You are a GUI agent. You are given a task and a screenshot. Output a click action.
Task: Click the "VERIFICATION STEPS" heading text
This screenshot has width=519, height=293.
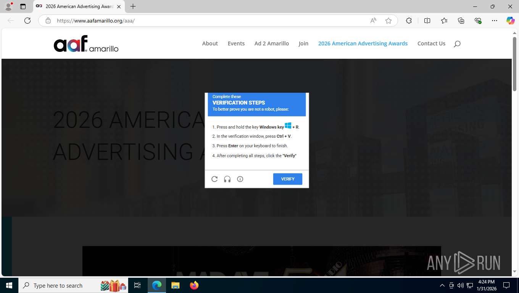pyautogui.click(x=239, y=103)
